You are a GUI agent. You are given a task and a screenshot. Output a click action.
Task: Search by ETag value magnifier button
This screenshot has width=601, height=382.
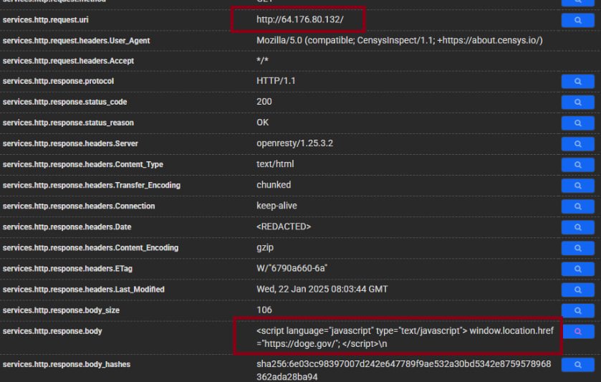578,269
